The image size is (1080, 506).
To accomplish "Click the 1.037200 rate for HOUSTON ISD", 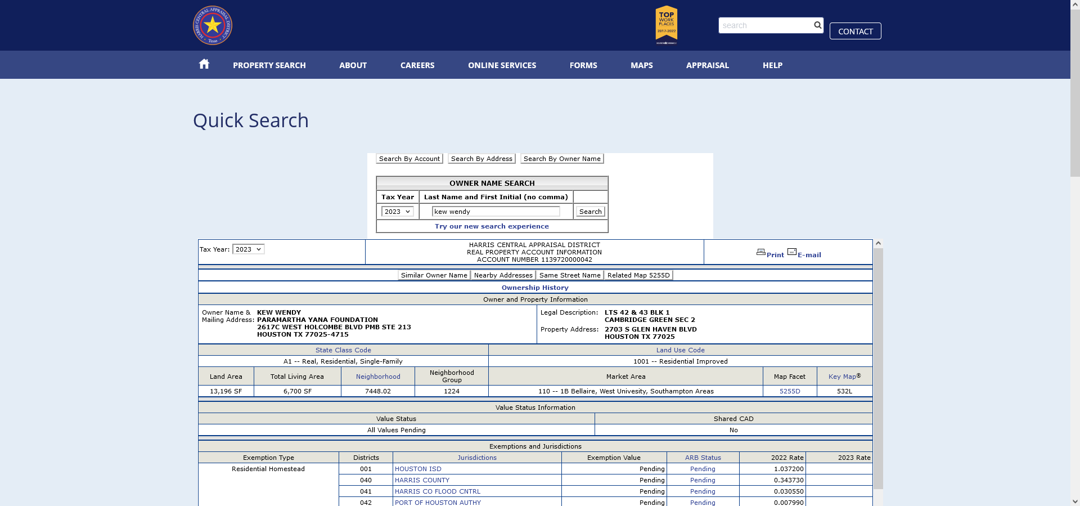I will pos(789,469).
